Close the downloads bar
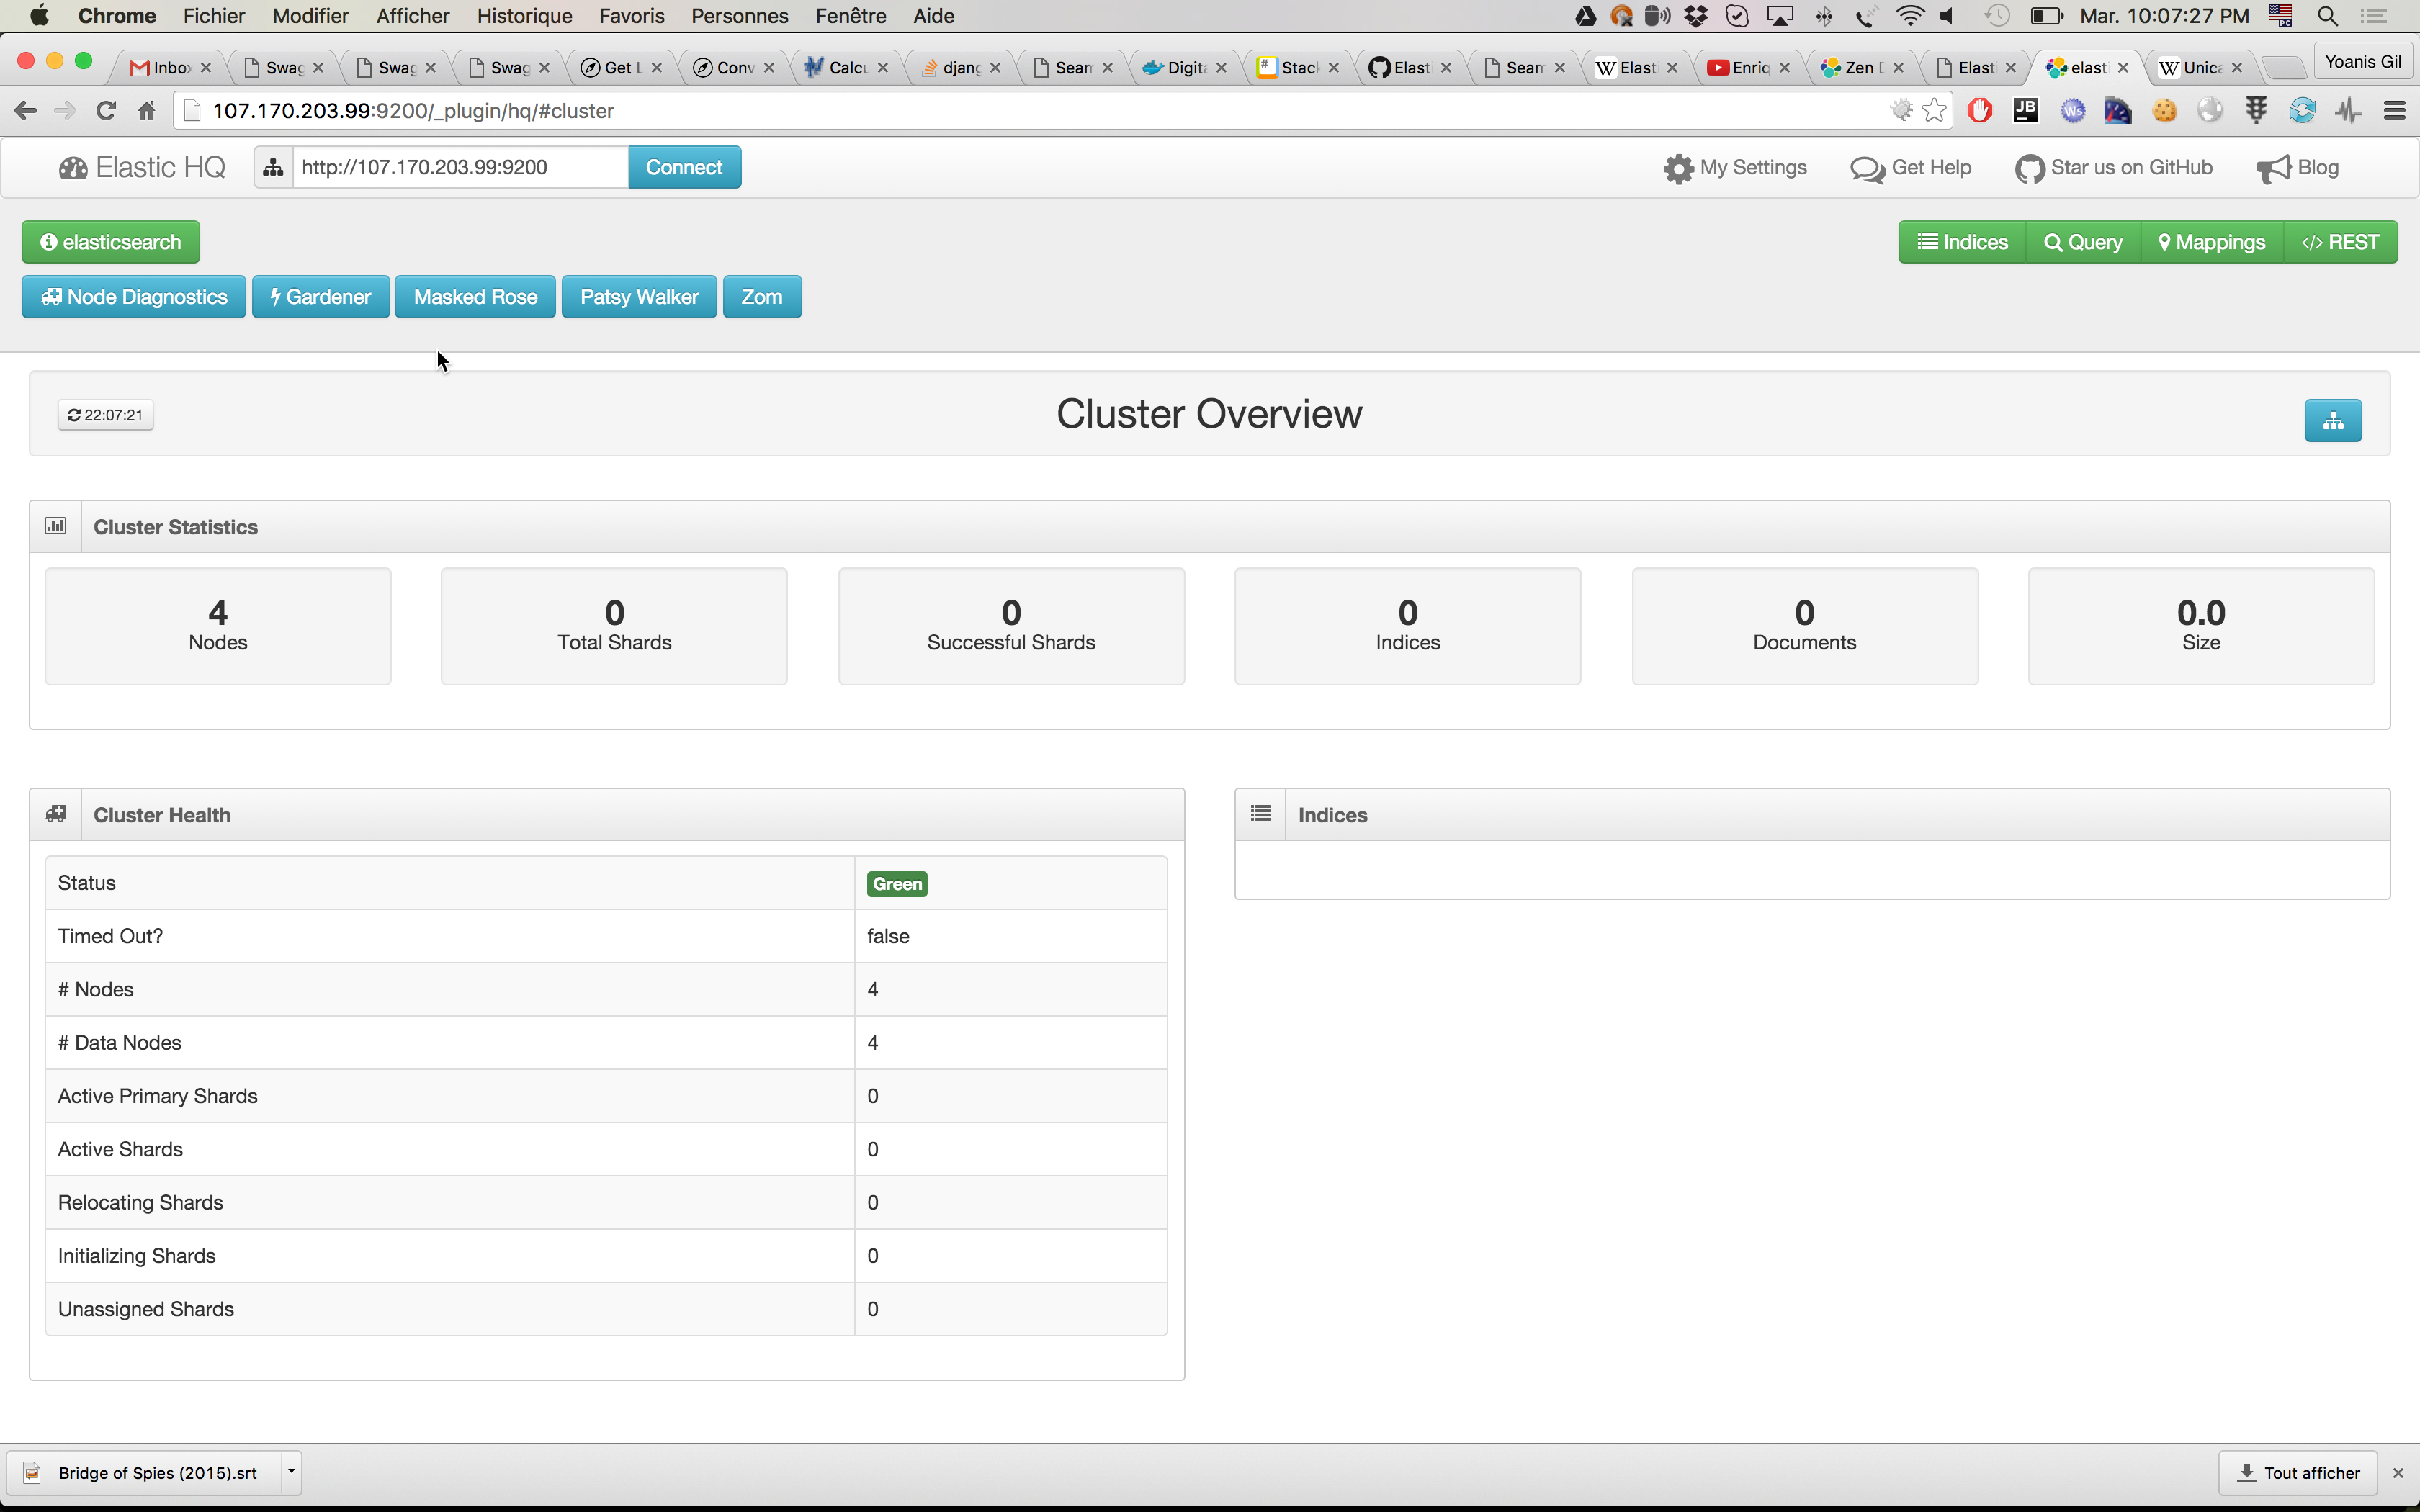 point(2397,1473)
